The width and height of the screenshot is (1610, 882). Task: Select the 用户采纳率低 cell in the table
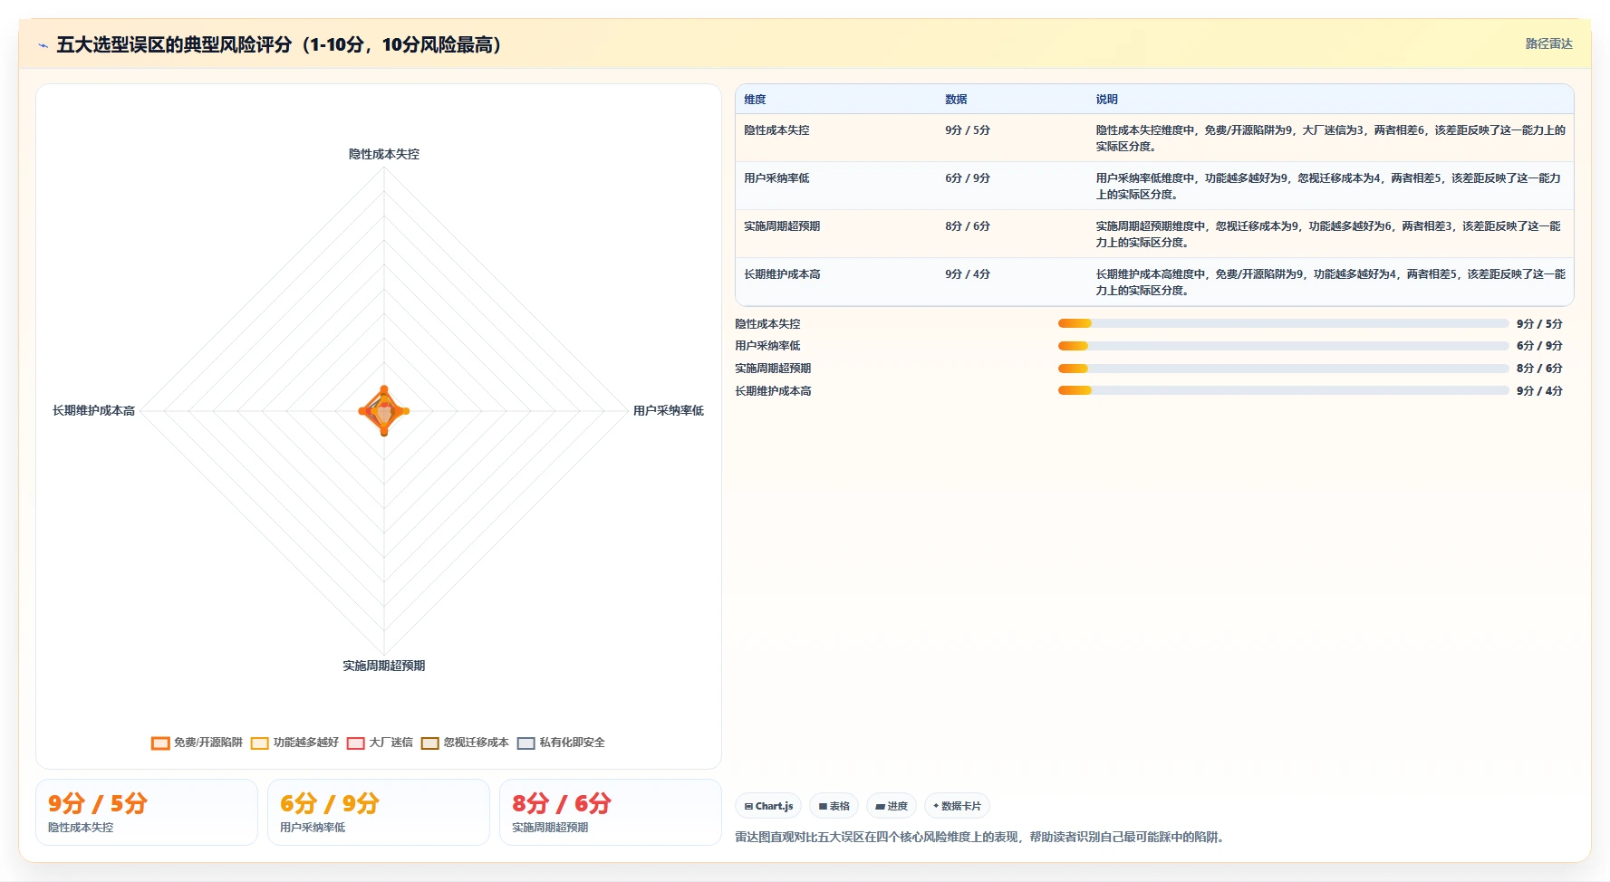[776, 178]
